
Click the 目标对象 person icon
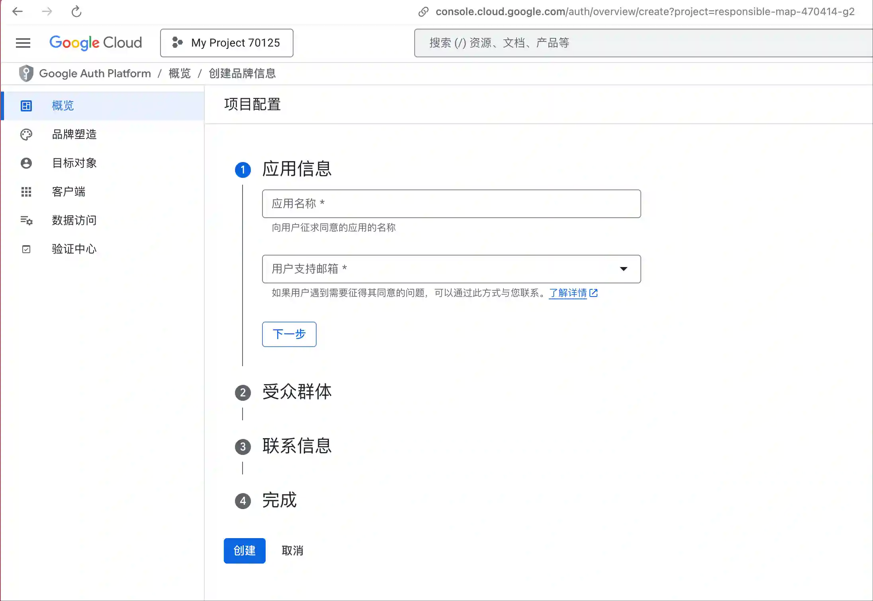(26, 163)
